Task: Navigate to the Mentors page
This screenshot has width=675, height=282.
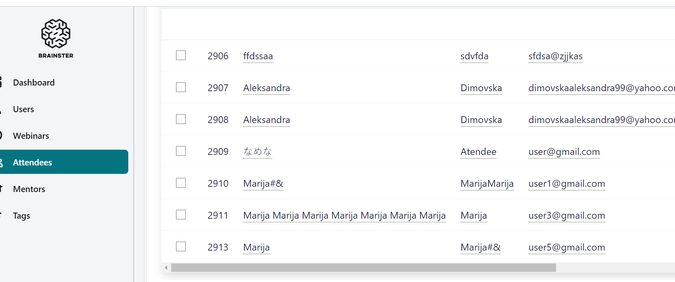Action: [x=29, y=189]
